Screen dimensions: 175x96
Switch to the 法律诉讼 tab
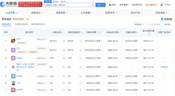click(37, 13)
